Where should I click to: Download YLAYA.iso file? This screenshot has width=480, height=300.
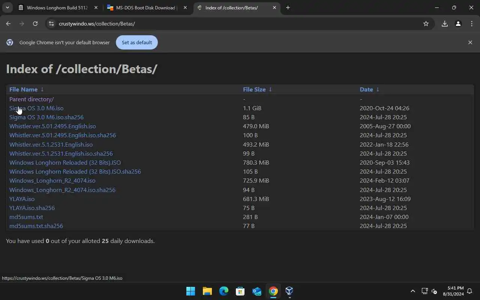click(22, 199)
